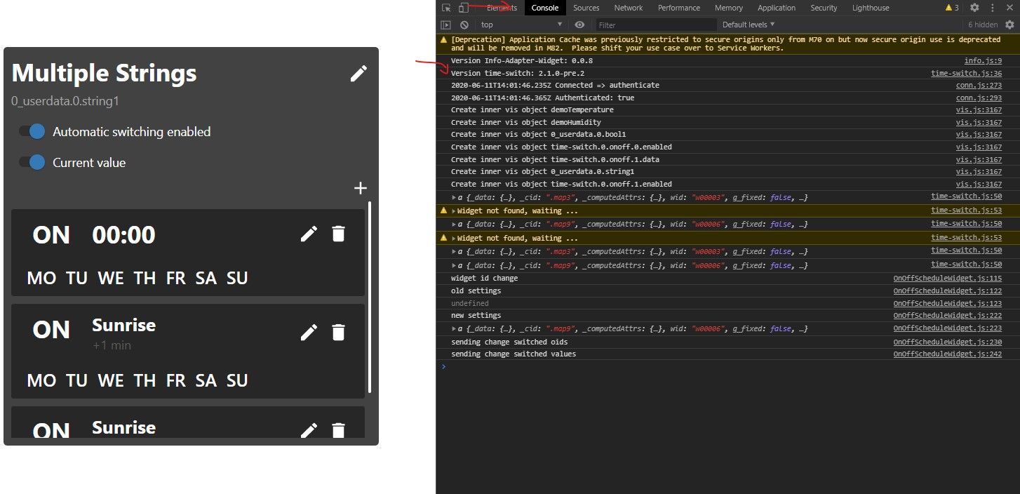This screenshot has width=1020, height=494.
Task: Toggle the device toolbar in DevTools
Action: tap(464, 8)
